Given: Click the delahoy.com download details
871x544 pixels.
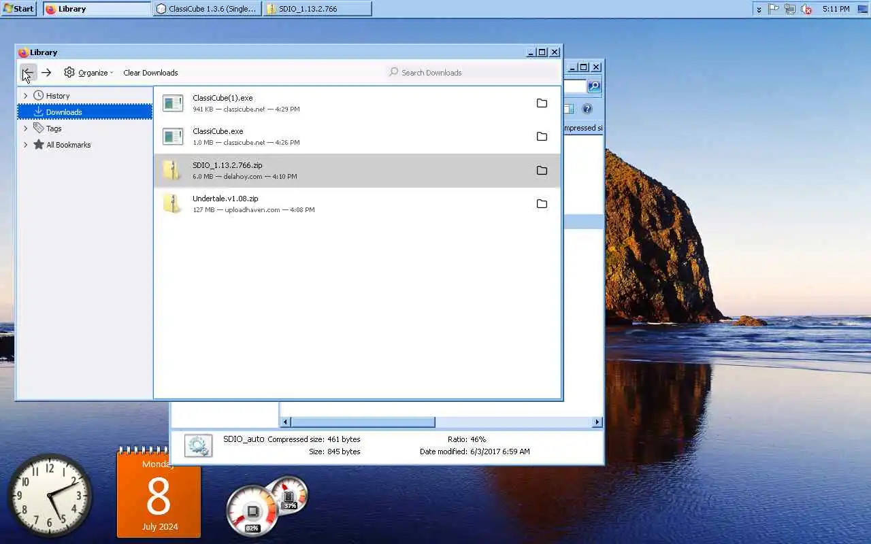Looking at the screenshot, I should coord(244,177).
